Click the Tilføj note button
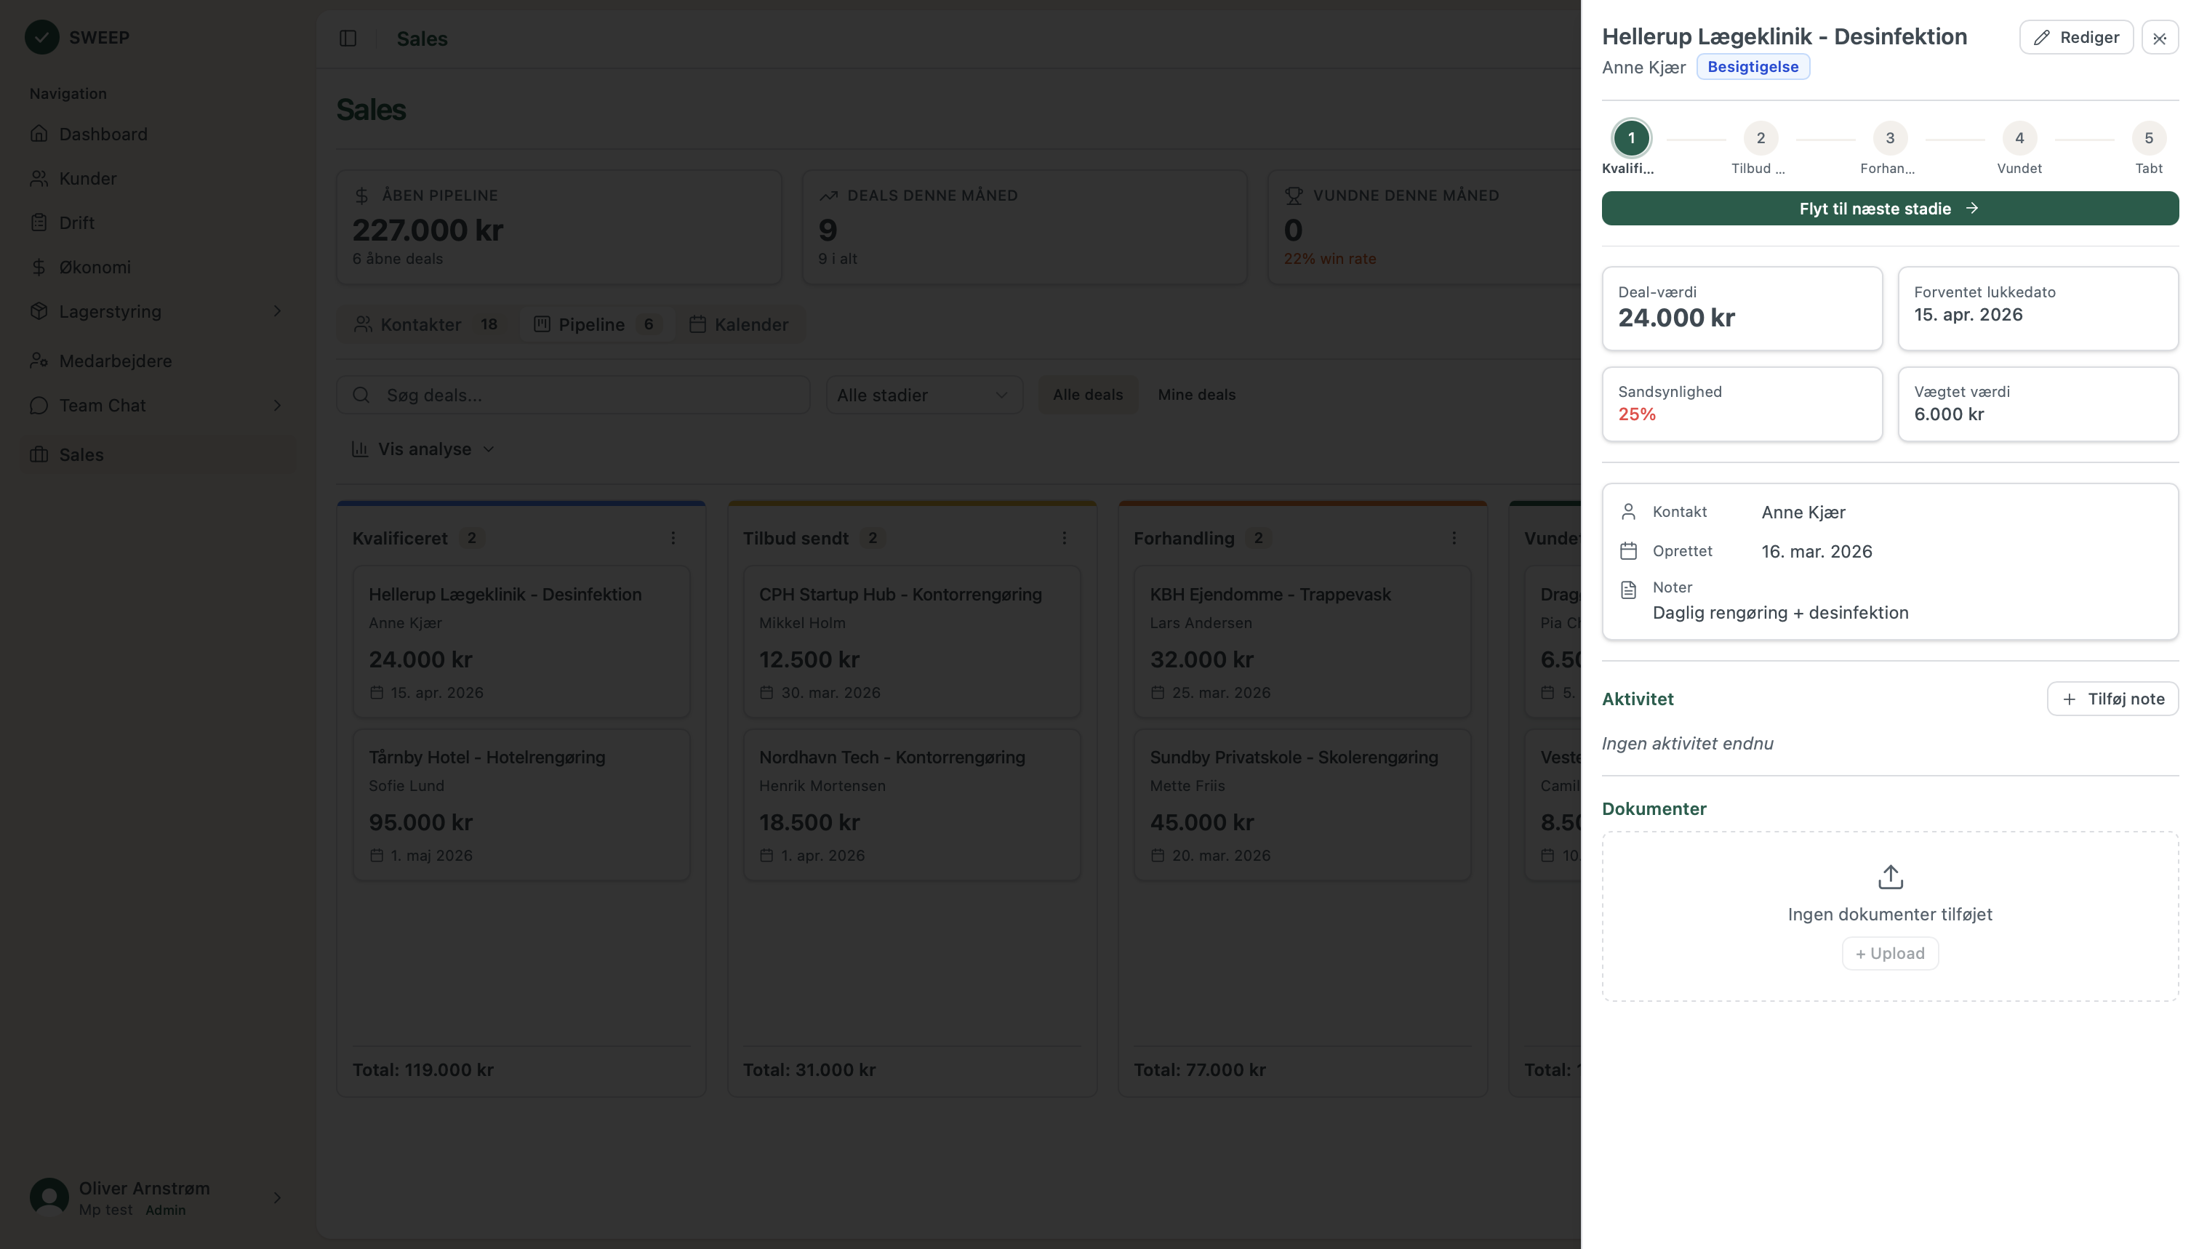Viewport: 2199px width, 1249px height. [2112, 699]
